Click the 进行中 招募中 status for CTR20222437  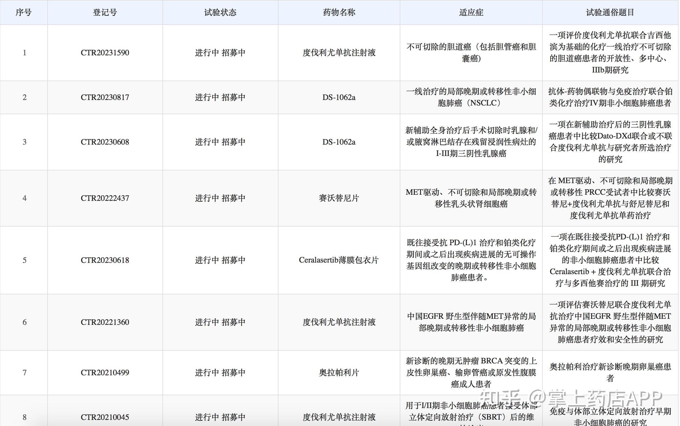[x=220, y=198]
